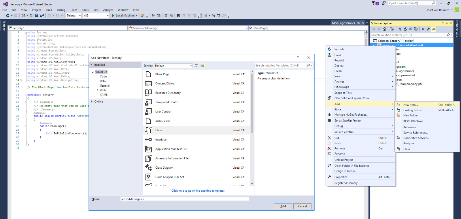The image size is (461, 219).
Task: Select the Interface template icon
Action: click(148, 140)
